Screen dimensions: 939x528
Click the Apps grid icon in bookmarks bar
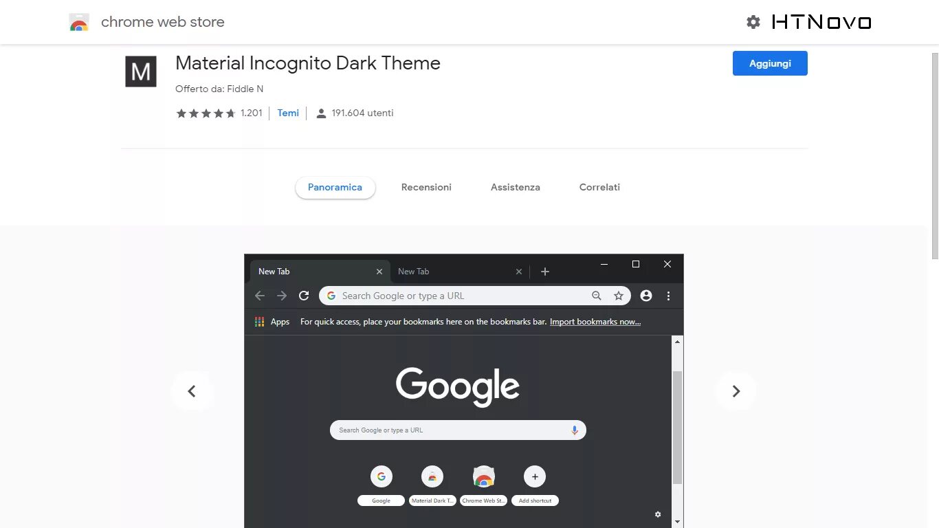pyautogui.click(x=259, y=322)
